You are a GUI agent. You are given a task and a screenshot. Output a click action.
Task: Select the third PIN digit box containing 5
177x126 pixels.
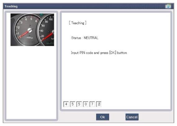tap(79, 104)
